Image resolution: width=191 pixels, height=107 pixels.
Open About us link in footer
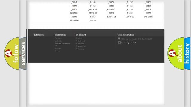point(58,48)
